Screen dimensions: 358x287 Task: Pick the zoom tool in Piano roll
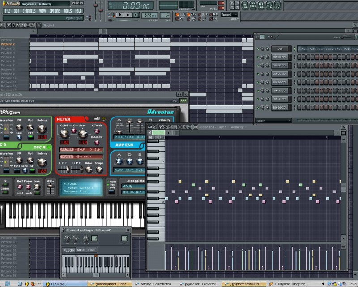point(184,127)
